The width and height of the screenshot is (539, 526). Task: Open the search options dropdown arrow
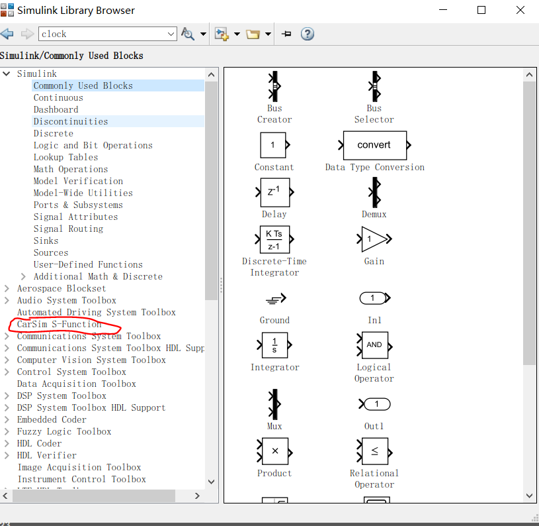pos(203,34)
